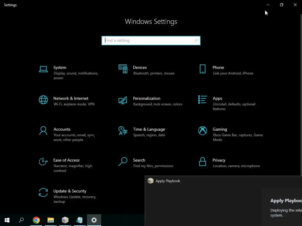Launch Google Chrome from the taskbar
Image resolution: width=302 pixels, height=226 pixels.
click(36, 220)
